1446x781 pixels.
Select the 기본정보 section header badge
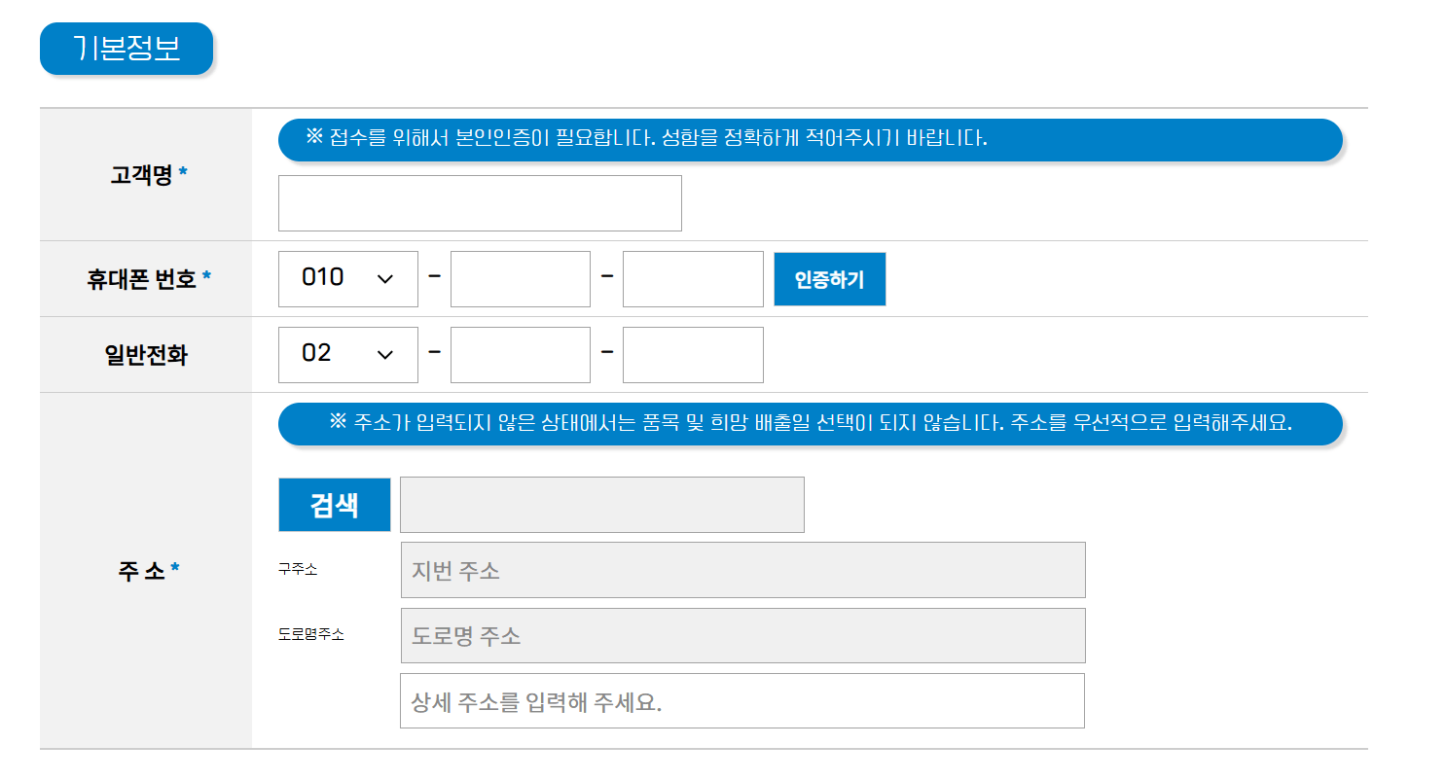pyautogui.click(x=126, y=48)
